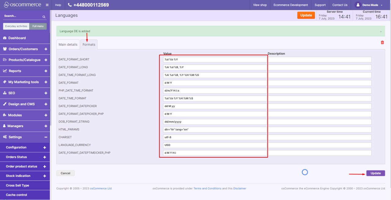Toggle the hamburger menu icon
The width and height of the screenshot is (391, 200).
coord(47,5)
